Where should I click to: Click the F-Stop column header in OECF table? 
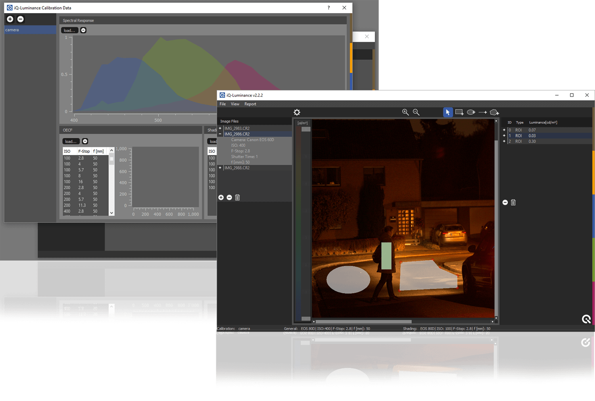[x=84, y=151]
